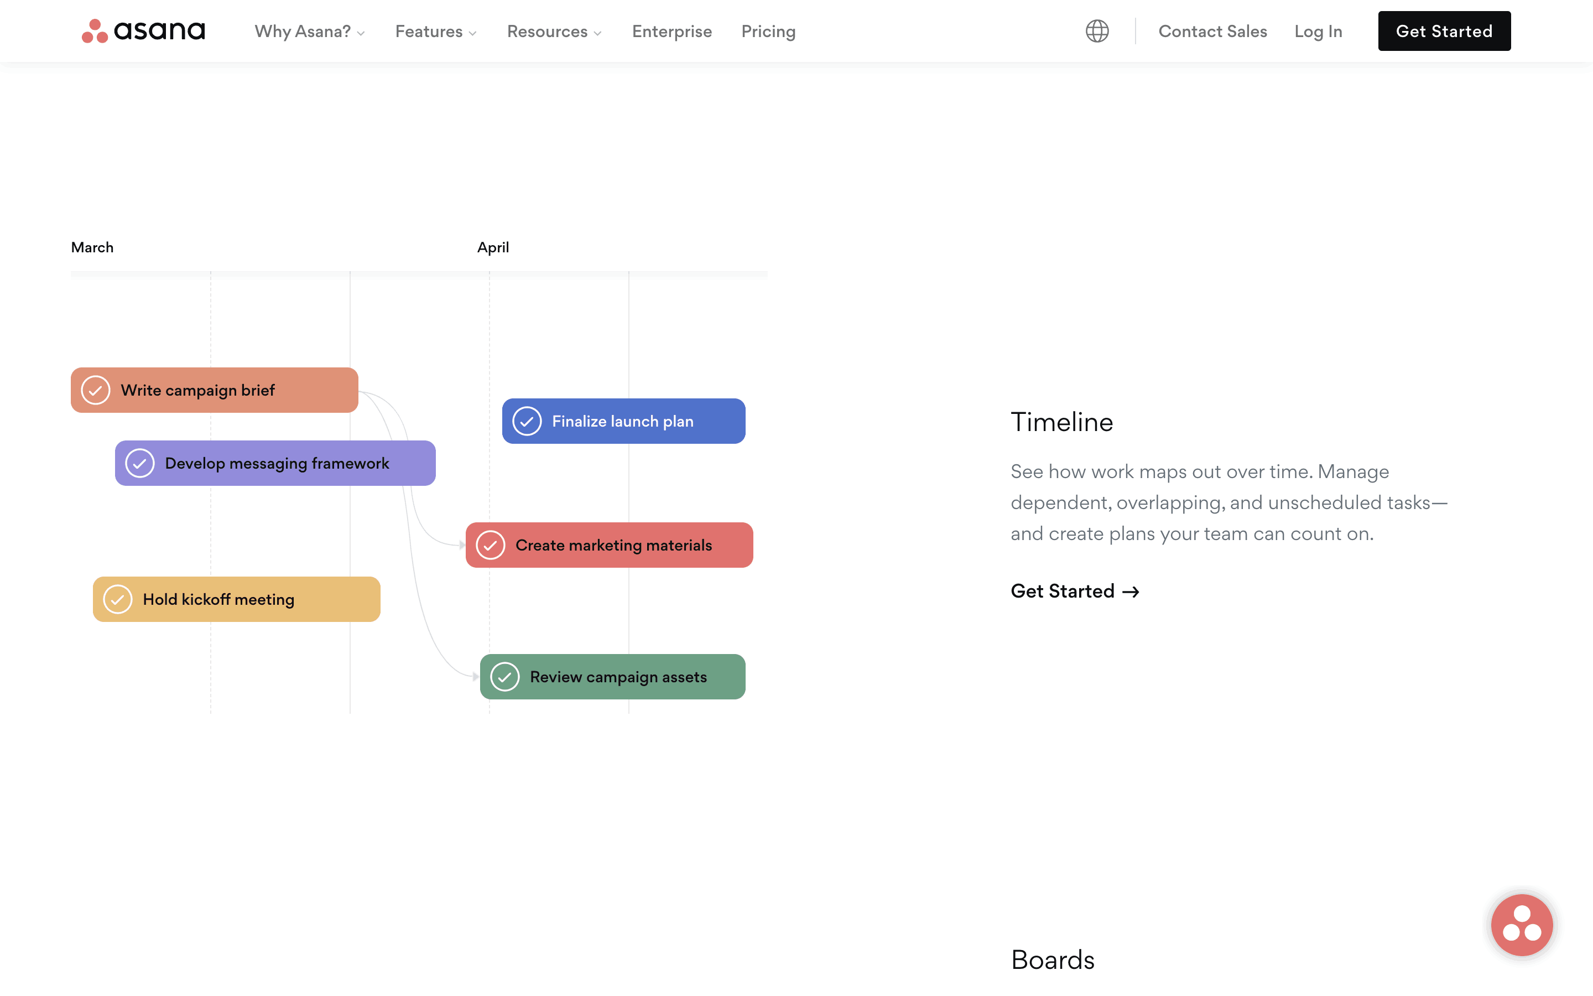Image resolution: width=1593 pixels, height=996 pixels.
Task: Select the Hold kickoff meeting task bar
Action: [x=236, y=599]
